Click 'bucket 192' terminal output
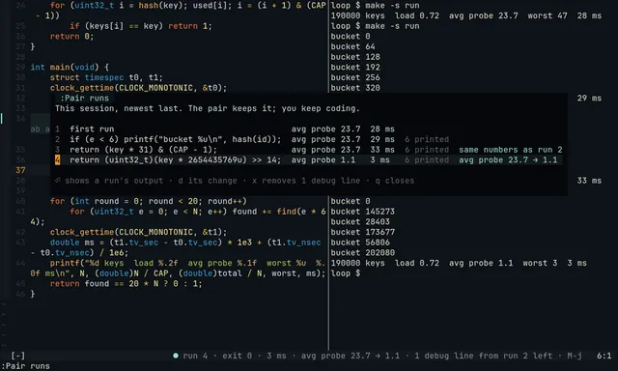The width and height of the screenshot is (618, 371). pyautogui.click(x=355, y=67)
